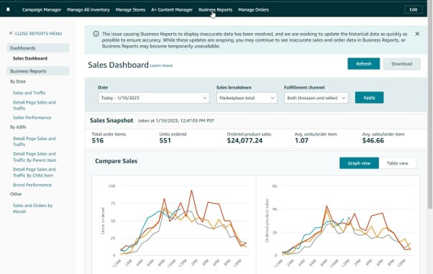
Task: Open Manage All Inventory menu item
Action: pyautogui.click(x=88, y=9)
